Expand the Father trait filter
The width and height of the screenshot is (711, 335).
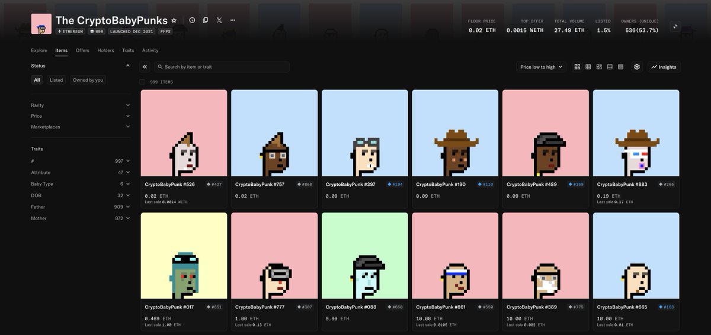coord(81,207)
